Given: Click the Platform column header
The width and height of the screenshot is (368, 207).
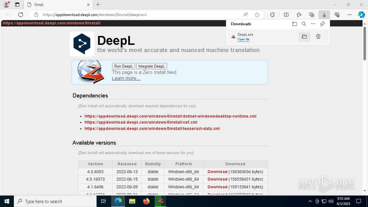Looking at the screenshot, I should (184, 164).
